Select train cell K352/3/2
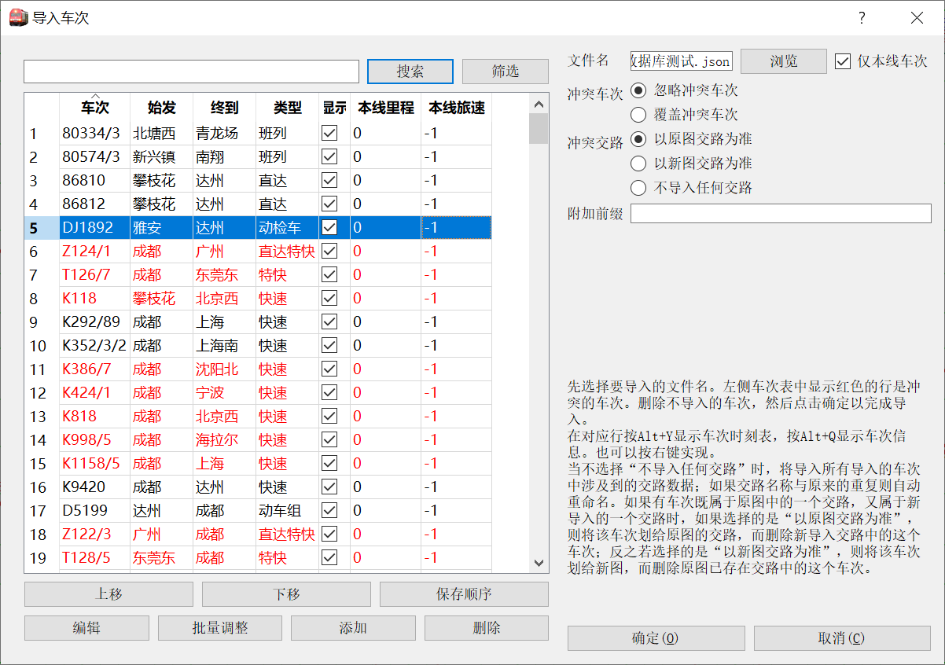The image size is (945, 665). click(x=95, y=346)
